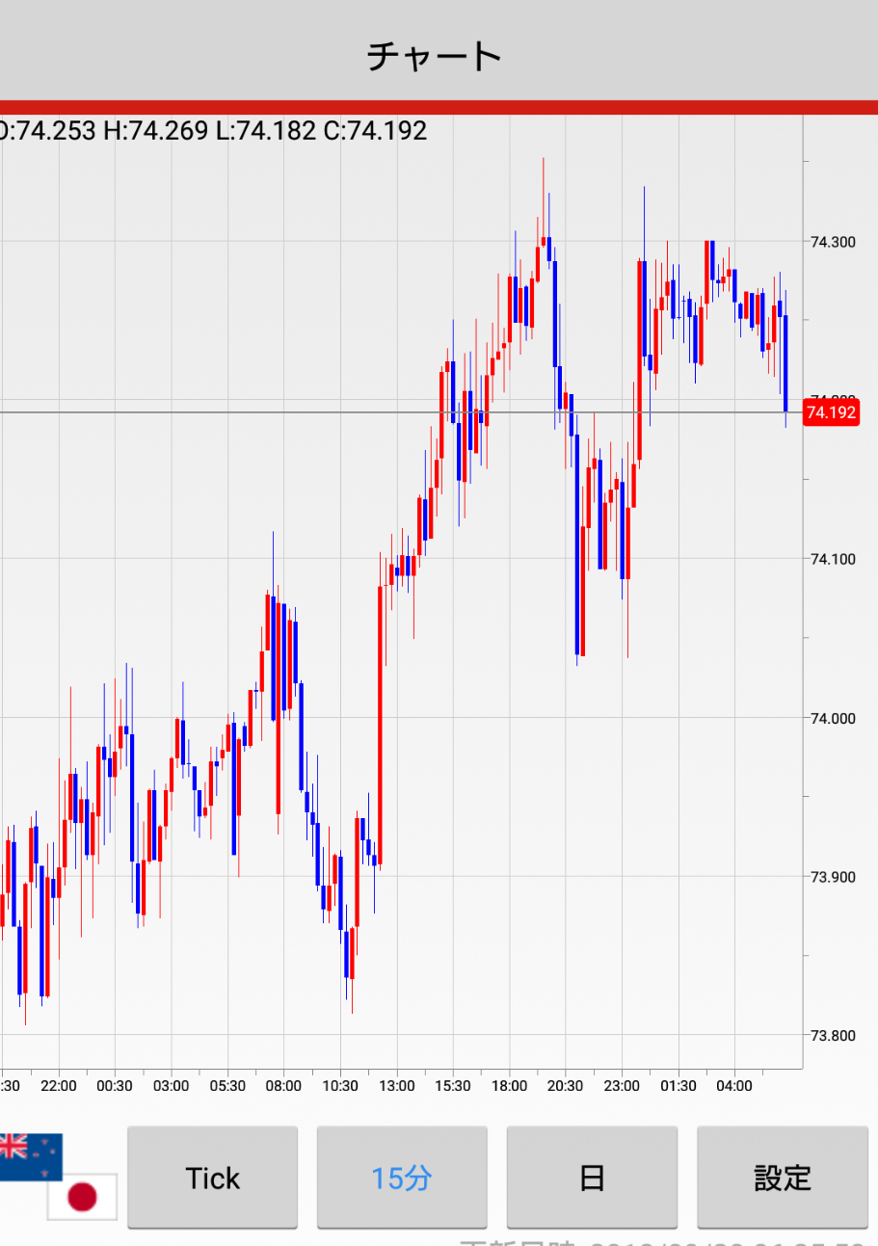This screenshot has height=1246, width=878.
Task: Tap the OHLC values readout line
Action: point(214,130)
